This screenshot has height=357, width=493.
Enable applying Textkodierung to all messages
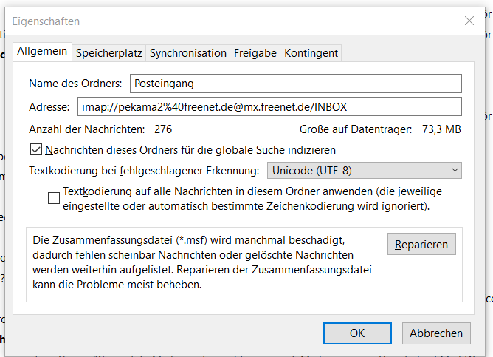[x=53, y=197]
